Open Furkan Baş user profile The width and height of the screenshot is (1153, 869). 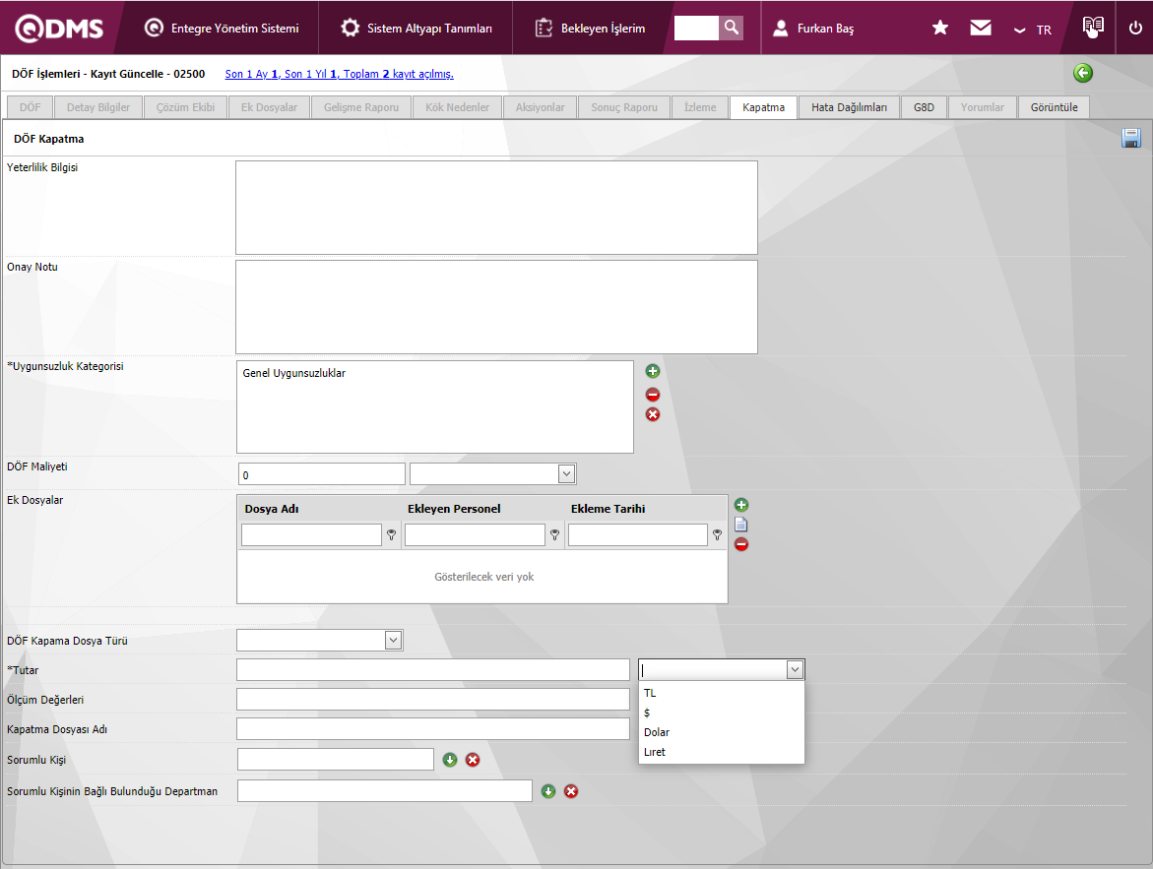coord(814,28)
